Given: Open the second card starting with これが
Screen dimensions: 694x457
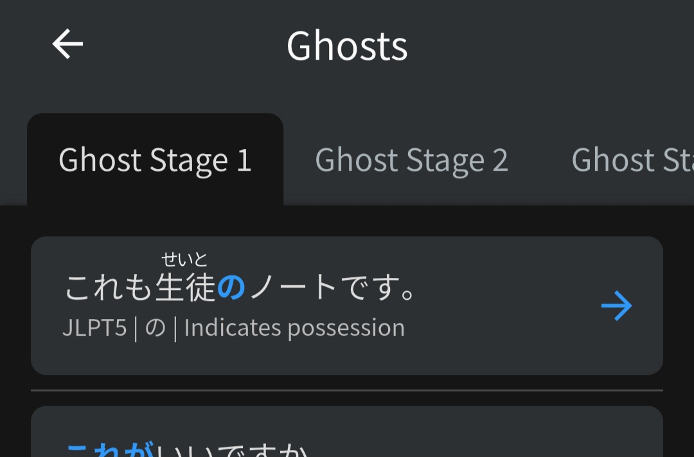Looking at the screenshot, I should (347, 431).
